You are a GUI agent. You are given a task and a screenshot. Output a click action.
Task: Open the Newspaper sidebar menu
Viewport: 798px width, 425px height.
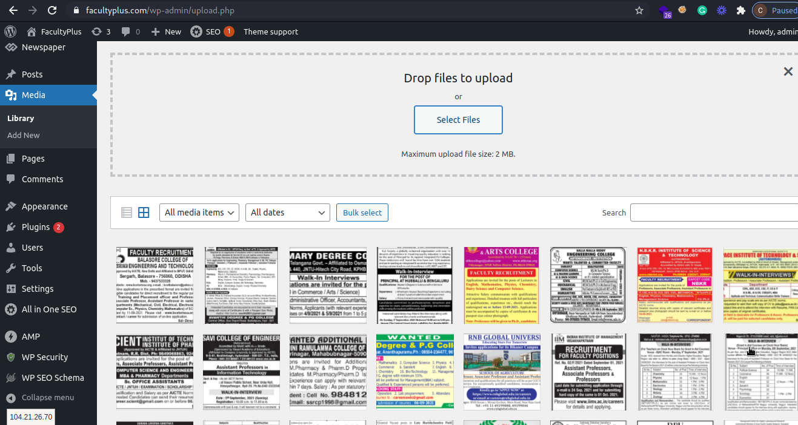(48, 47)
